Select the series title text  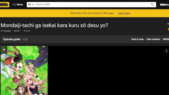click(x=54, y=25)
